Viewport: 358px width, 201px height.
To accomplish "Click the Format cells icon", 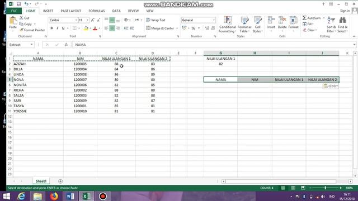I will pos(293,21).
